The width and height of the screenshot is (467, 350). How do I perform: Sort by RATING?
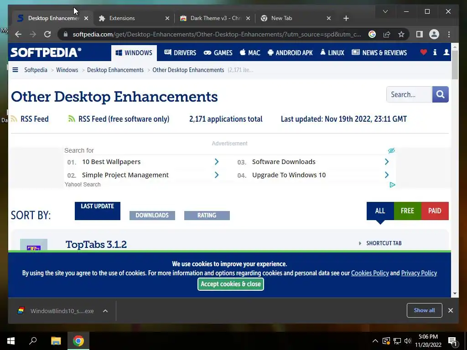click(x=207, y=215)
